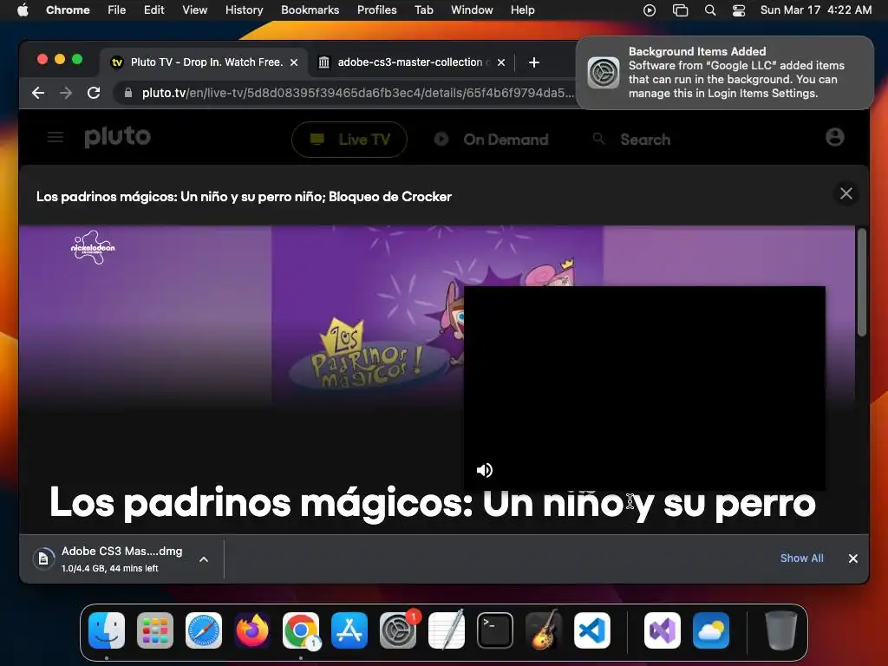This screenshot has height=666, width=888.
Task: Open the Pluto hamburger menu
Action: 55,137
